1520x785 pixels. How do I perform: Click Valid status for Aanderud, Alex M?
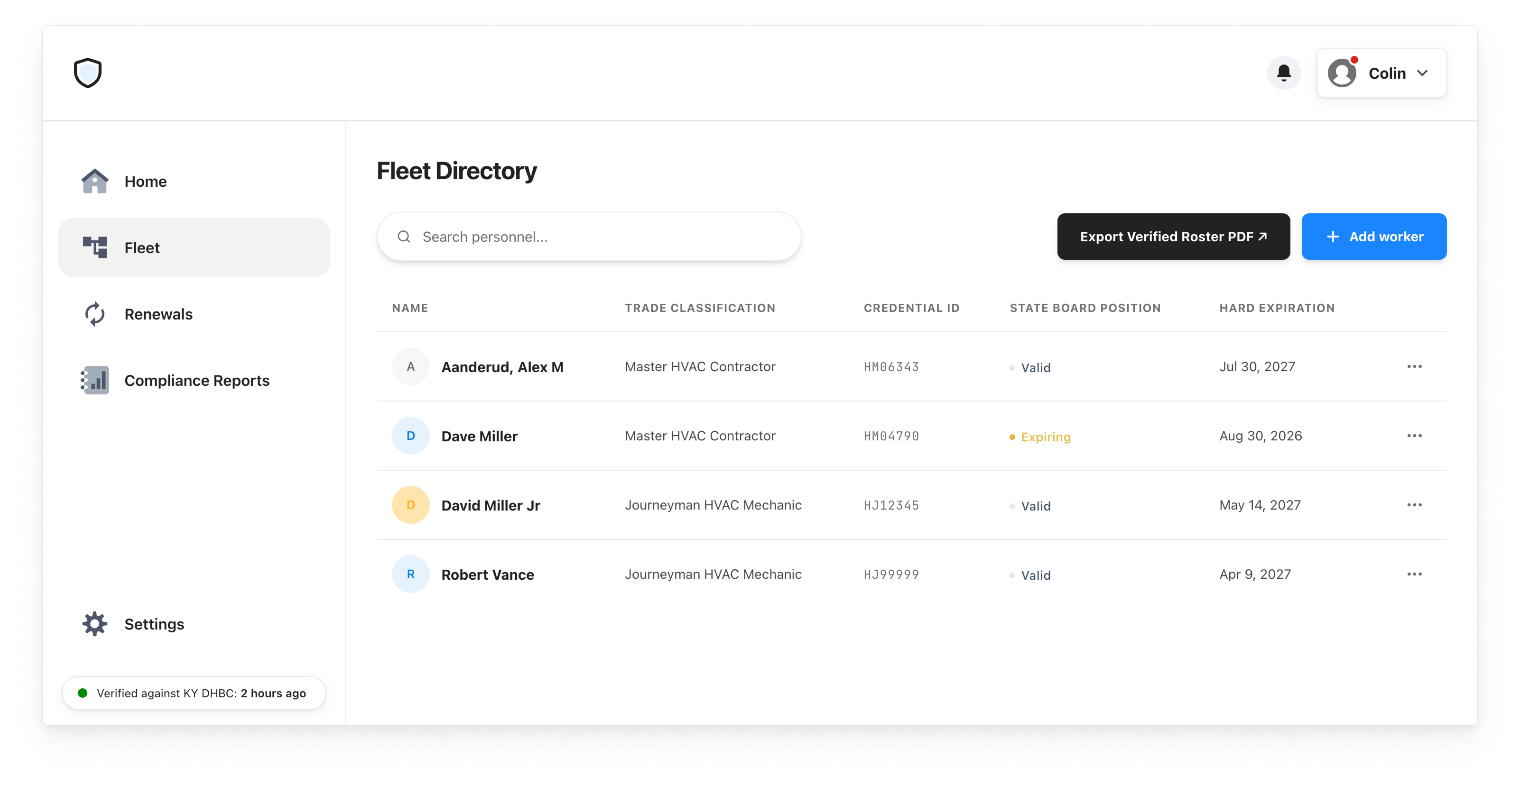tap(1029, 367)
